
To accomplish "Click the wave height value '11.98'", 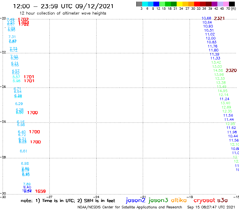I will (x=232, y=132).
